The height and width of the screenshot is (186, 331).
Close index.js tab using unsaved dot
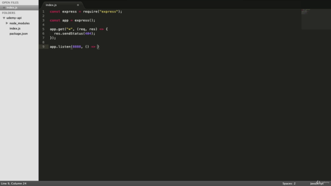point(78,5)
